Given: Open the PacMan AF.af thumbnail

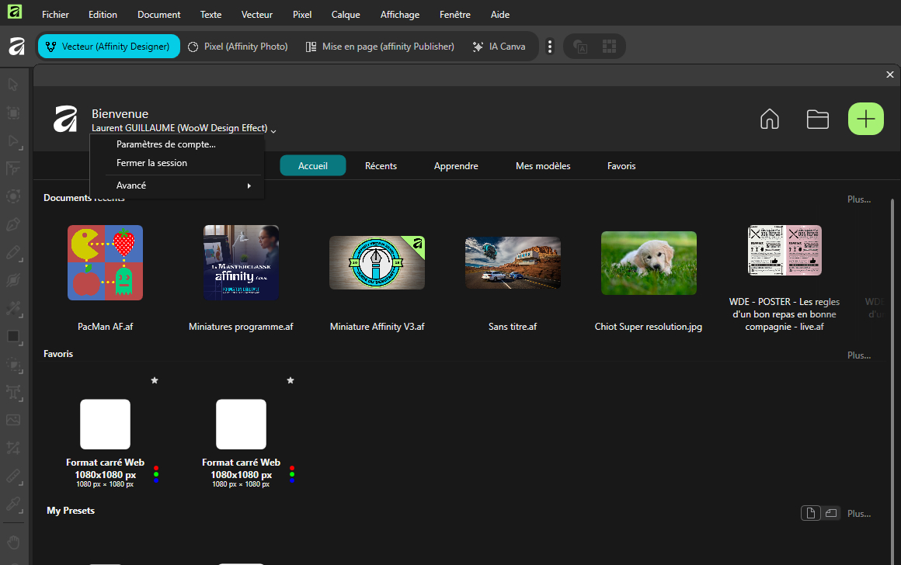Looking at the screenshot, I should tap(106, 262).
